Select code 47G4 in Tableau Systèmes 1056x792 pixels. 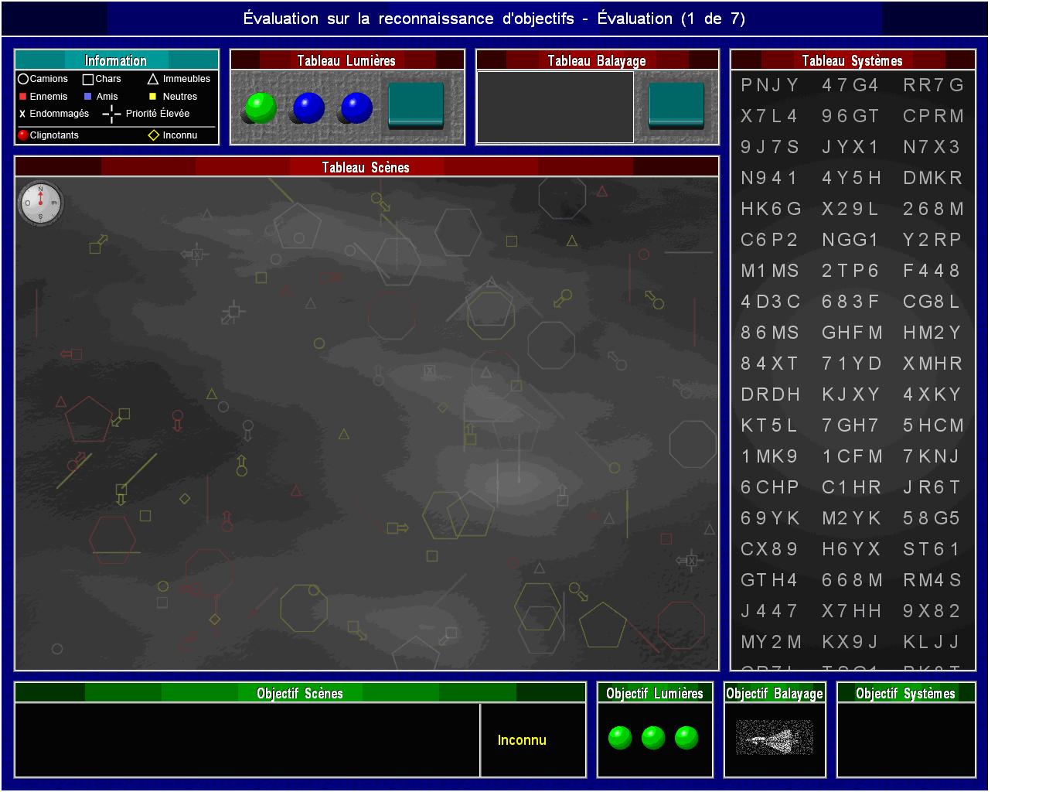click(x=850, y=85)
